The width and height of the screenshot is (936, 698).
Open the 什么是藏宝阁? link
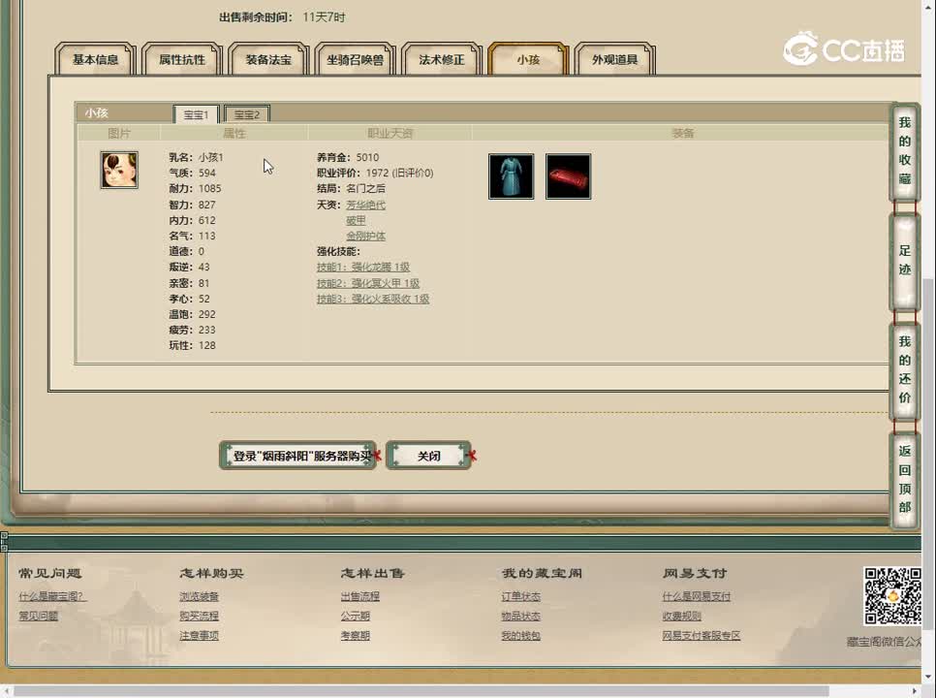pos(52,596)
